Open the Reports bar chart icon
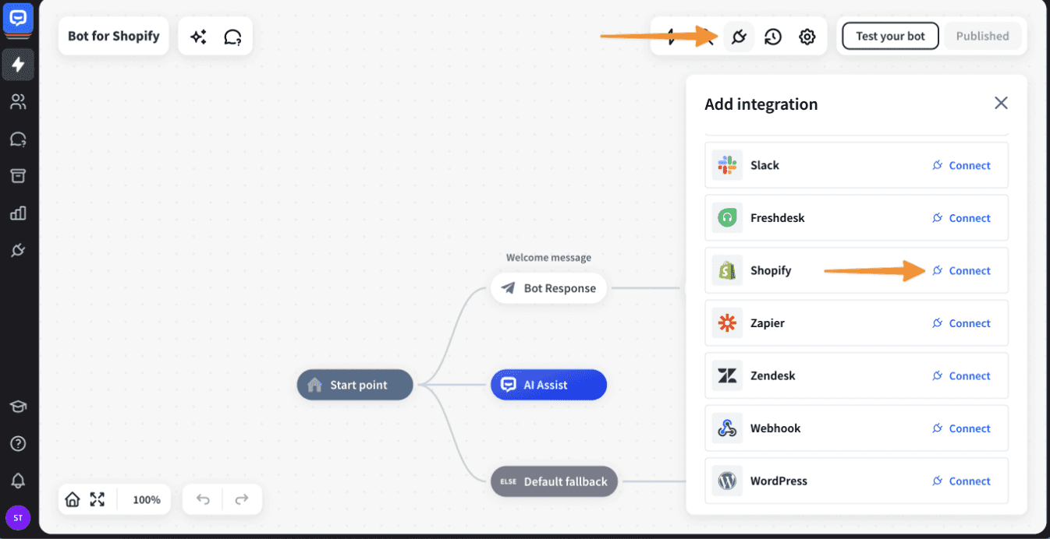Screen dimensions: 1050x539 (x=18, y=213)
